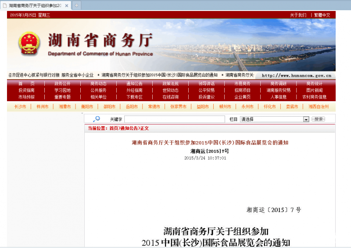Image resolution: width=351 pixels, height=248 pixels.
Task: Open 通知公告 navigation item
Action: (x=134, y=84)
